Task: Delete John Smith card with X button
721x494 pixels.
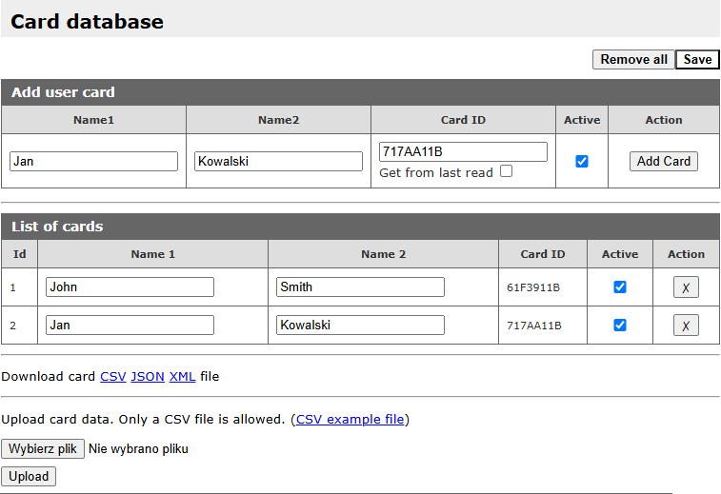Action: [686, 287]
